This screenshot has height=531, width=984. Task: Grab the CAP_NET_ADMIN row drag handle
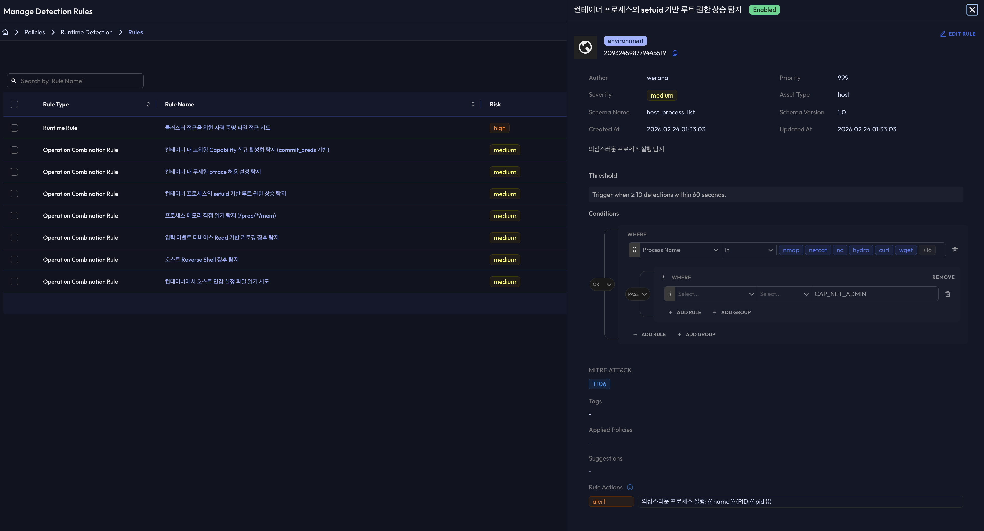670,294
